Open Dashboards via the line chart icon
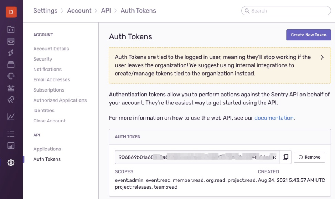 click(11, 117)
